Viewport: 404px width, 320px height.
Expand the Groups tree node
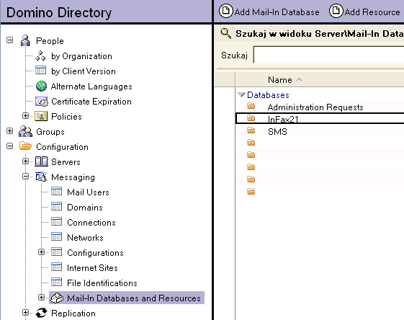coord(10,131)
